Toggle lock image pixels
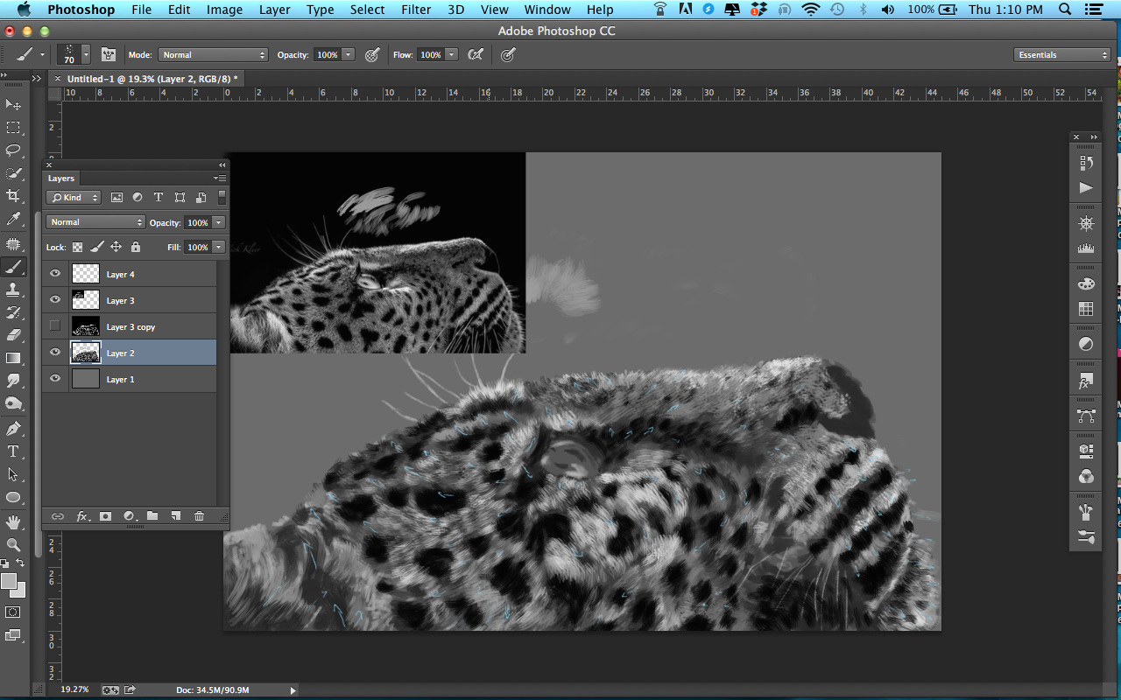 97,248
